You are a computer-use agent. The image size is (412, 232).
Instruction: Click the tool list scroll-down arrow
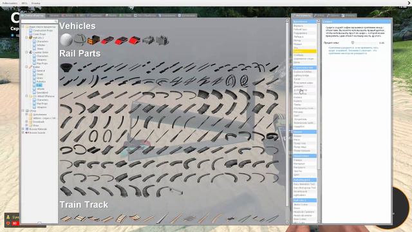pos(319,222)
